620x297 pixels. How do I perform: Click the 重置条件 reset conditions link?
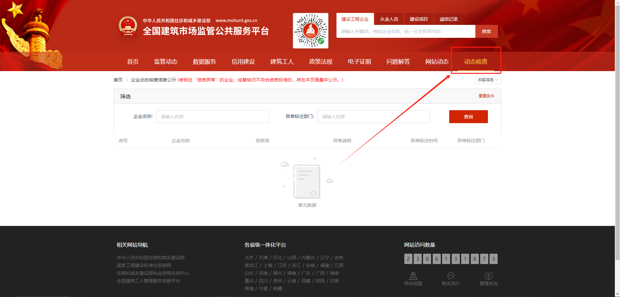tap(486, 96)
